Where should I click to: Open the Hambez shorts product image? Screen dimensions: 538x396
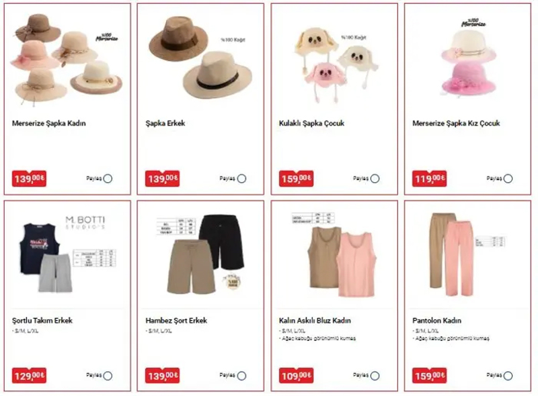(200, 254)
